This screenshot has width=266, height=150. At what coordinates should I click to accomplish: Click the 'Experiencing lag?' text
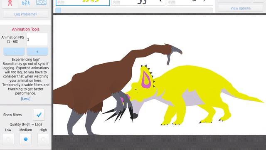coord(26,60)
